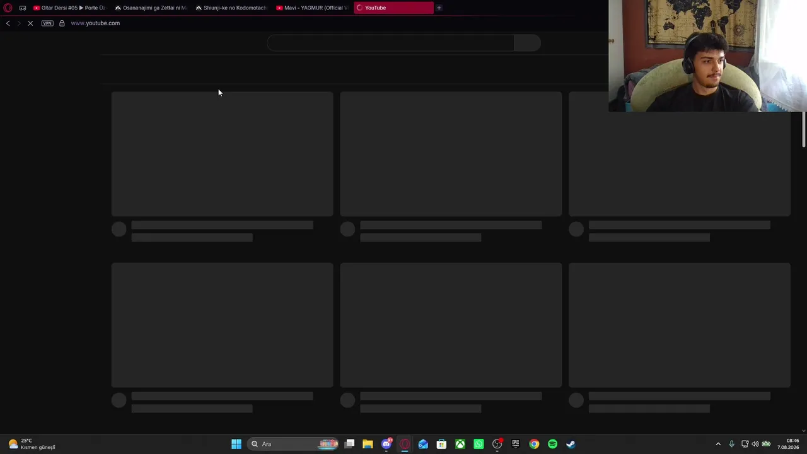Viewport: 807px width, 454px height.
Task: Open the Xbox app from the taskbar
Action: point(460,444)
